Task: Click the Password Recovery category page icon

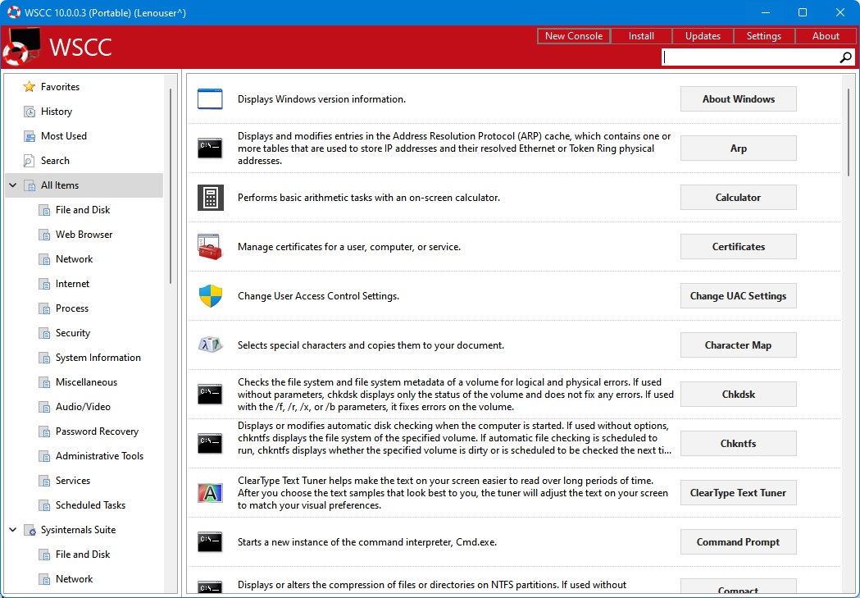Action: [x=44, y=431]
